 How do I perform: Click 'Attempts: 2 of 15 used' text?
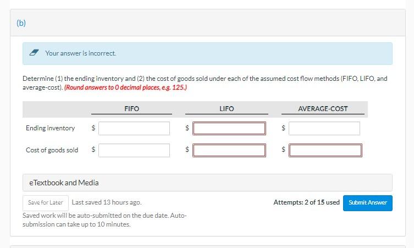tap(306, 202)
